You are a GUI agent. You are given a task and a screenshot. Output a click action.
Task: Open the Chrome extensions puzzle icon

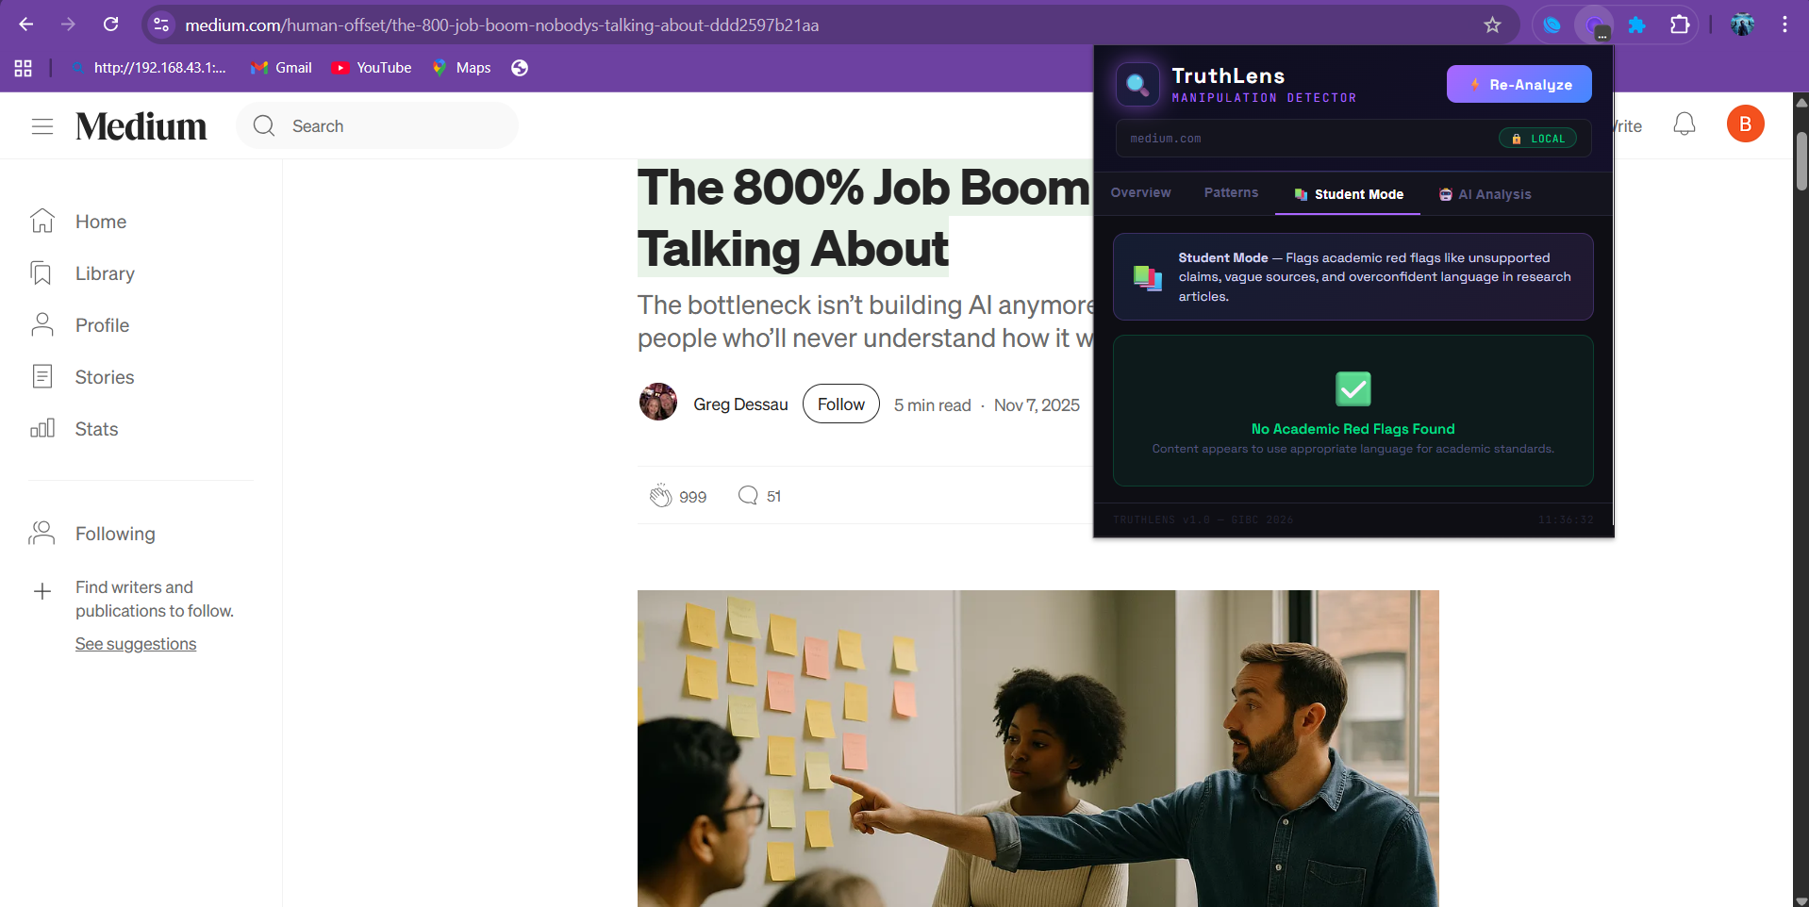(x=1680, y=25)
